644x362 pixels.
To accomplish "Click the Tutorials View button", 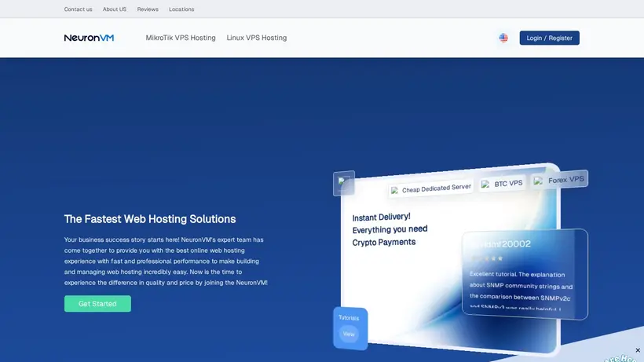I will pos(349,334).
